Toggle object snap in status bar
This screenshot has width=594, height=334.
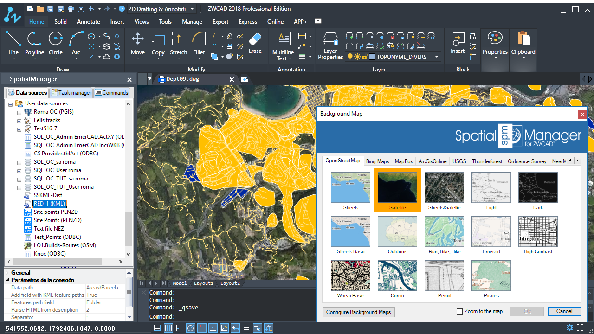point(202,328)
